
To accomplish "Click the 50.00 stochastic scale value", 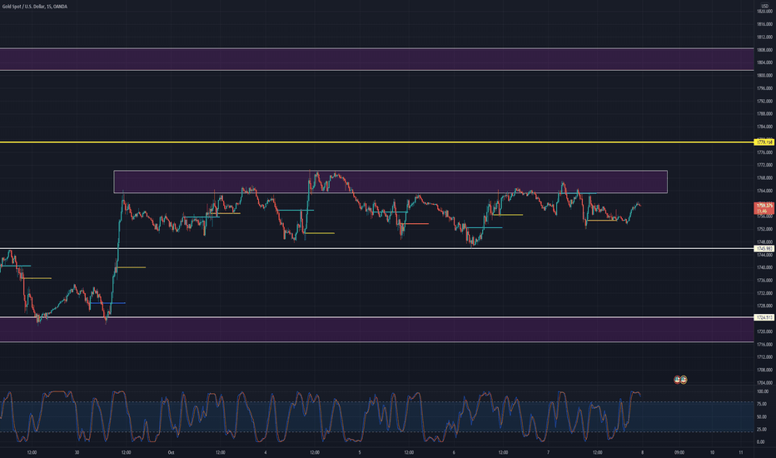I will pos(762,417).
